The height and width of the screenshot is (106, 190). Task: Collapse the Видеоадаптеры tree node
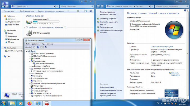[29, 61]
